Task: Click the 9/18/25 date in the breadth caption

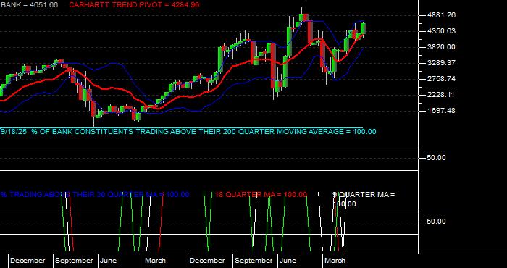Action: coord(14,132)
